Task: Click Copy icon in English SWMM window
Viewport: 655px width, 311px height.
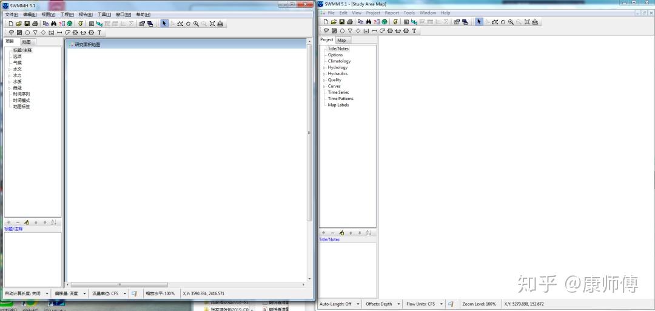Action: pyautogui.click(x=360, y=22)
